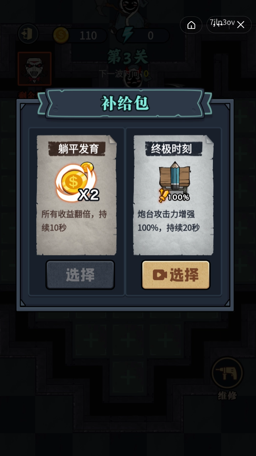The width and height of the screenshot is (256, 456).
Task: Click the exit door icon
Action: (28, 34)
